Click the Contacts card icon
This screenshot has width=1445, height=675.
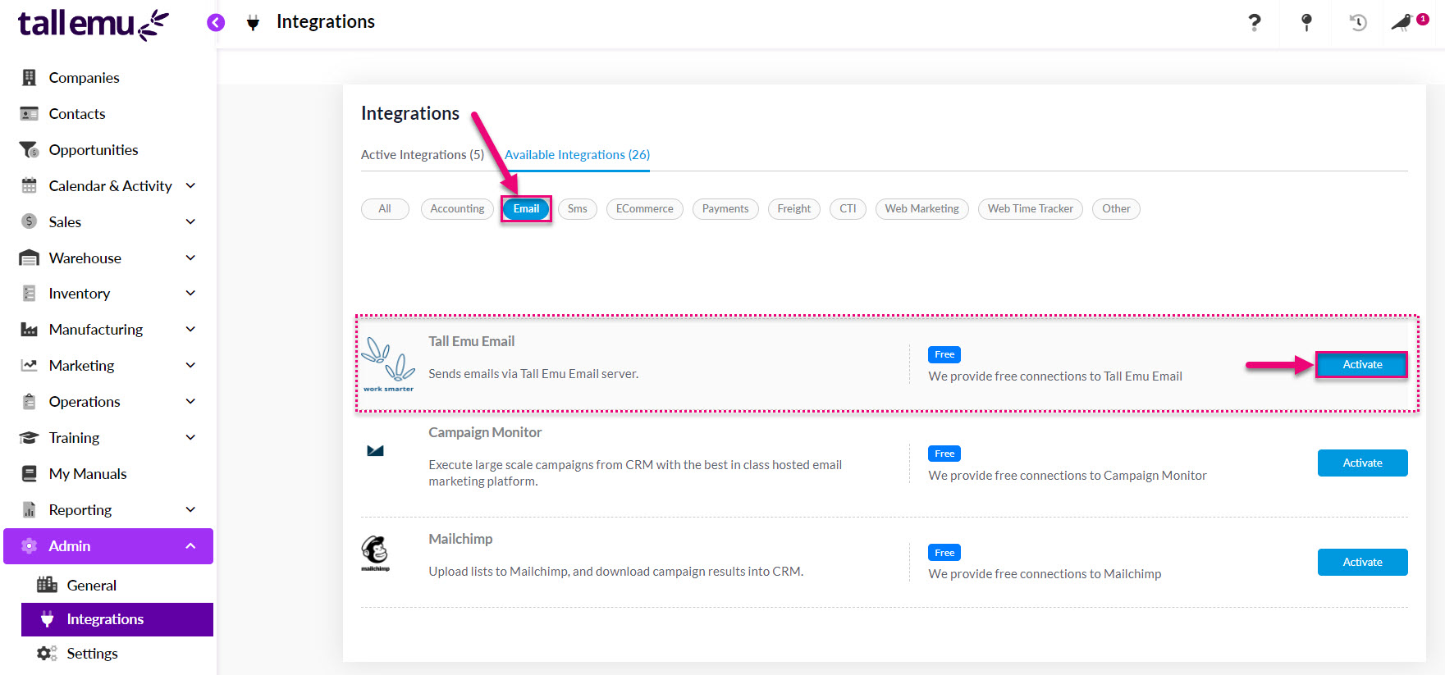[x=30, y=113]
